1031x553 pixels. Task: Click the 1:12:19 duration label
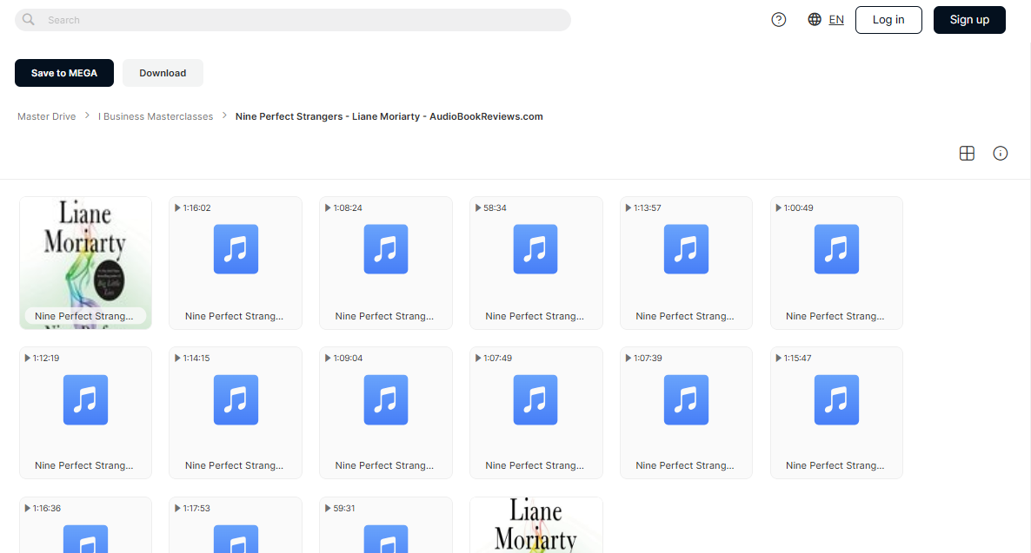pos(46,358)
